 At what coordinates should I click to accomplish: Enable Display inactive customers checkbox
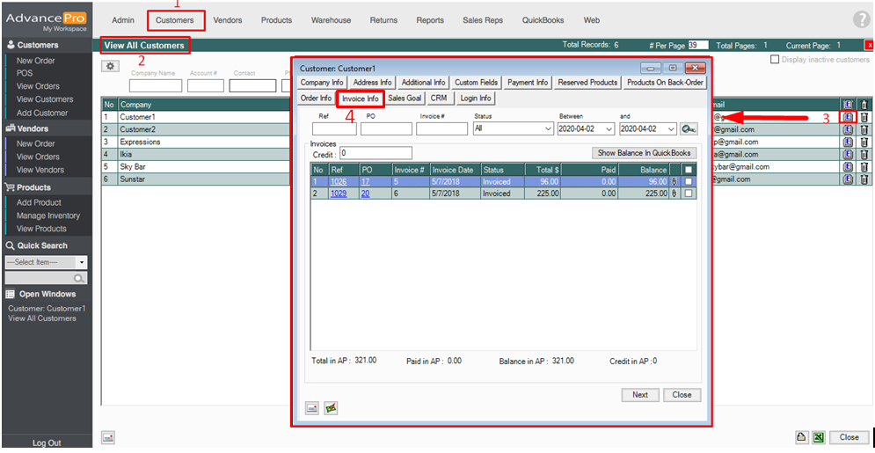775,60
